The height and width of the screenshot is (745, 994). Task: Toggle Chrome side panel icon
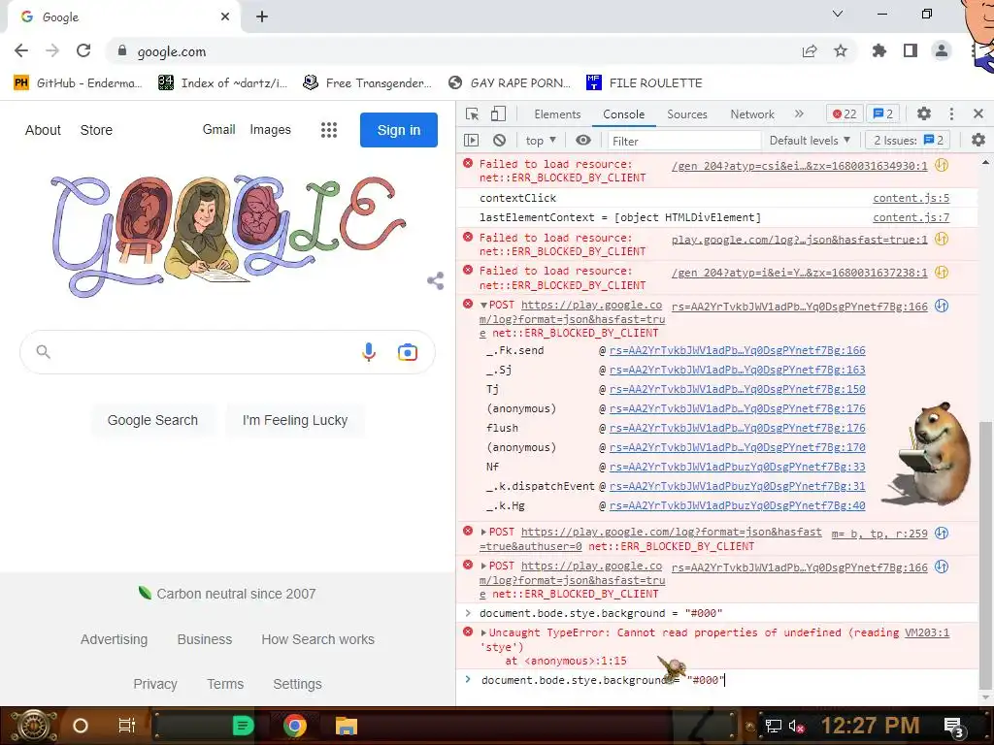911,51
